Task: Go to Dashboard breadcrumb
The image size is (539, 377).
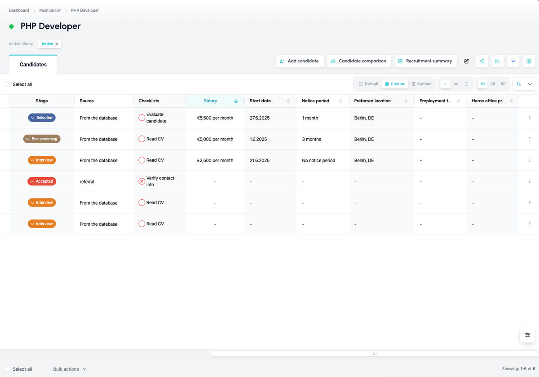Action: (19, 10)
